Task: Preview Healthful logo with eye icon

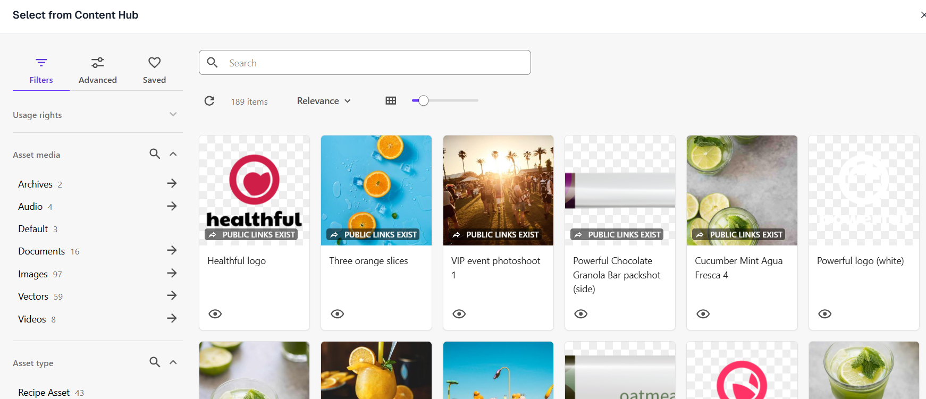Action: click(x=215, y=314)
